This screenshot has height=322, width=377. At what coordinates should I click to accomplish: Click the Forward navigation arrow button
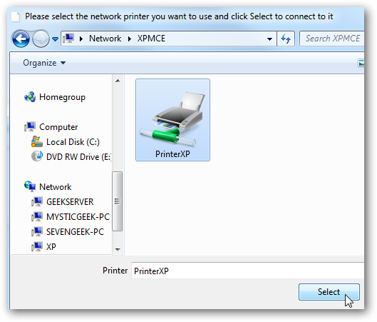41,39
